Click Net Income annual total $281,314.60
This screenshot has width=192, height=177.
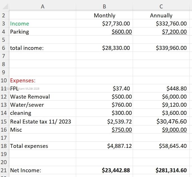coord(171,170)
